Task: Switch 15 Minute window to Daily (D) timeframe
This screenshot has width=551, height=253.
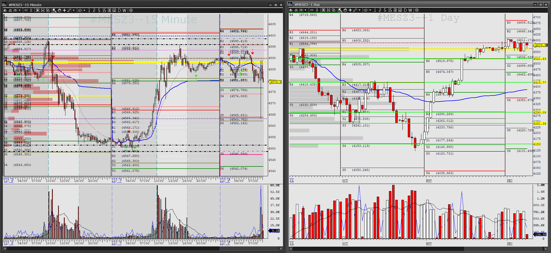Action: [x=119, y=10]
